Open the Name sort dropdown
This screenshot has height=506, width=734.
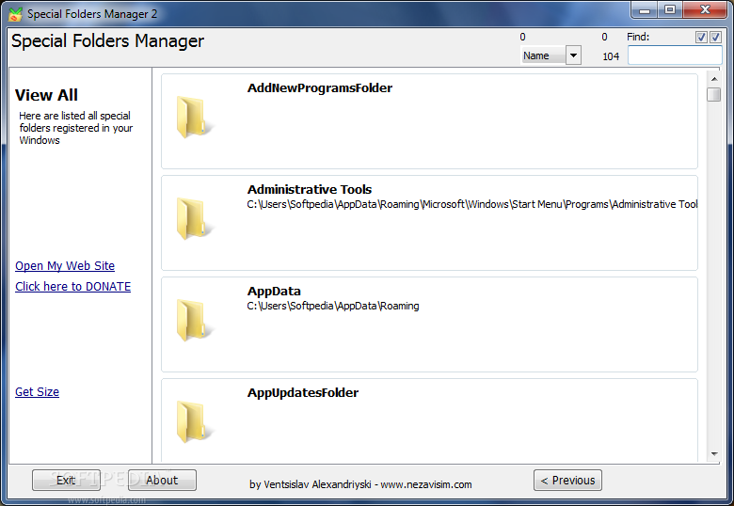pyautogui.click(x=573, y=55)
